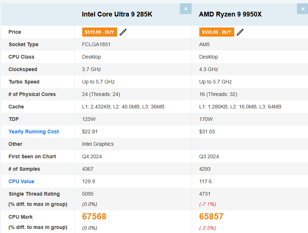This screenshot has height=233, width=308.
Task: Select $22.81 yearly cost value
Action: 90,132
